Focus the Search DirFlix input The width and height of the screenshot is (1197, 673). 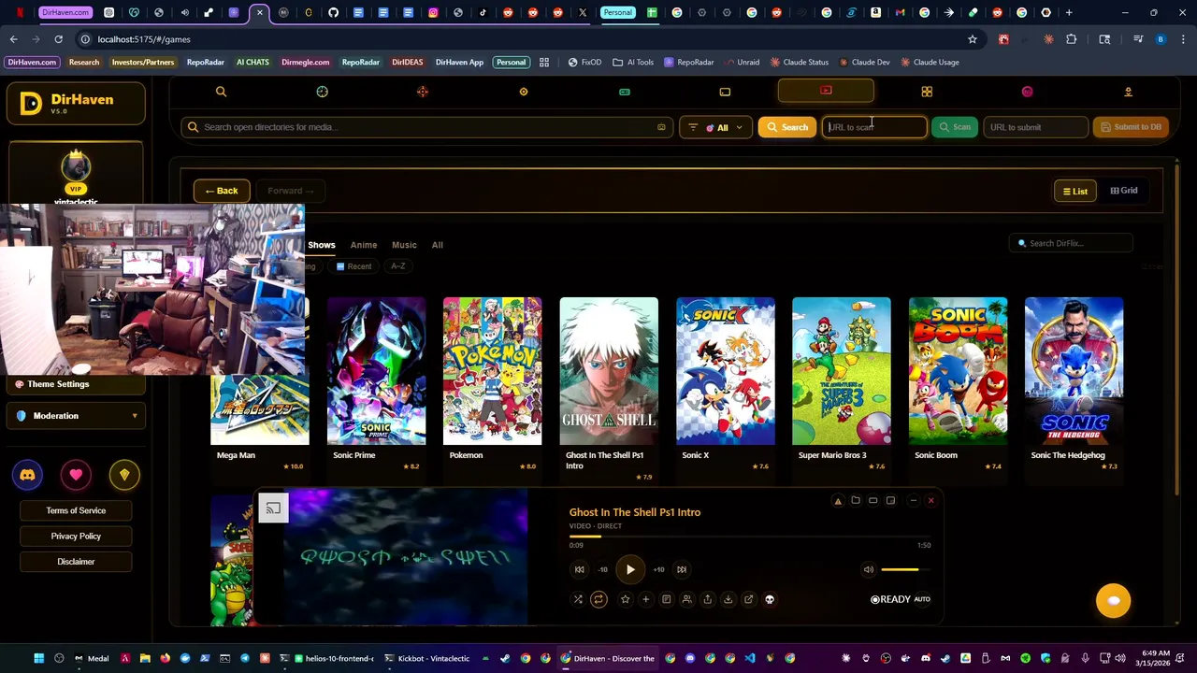click(x=1072, y=243)
